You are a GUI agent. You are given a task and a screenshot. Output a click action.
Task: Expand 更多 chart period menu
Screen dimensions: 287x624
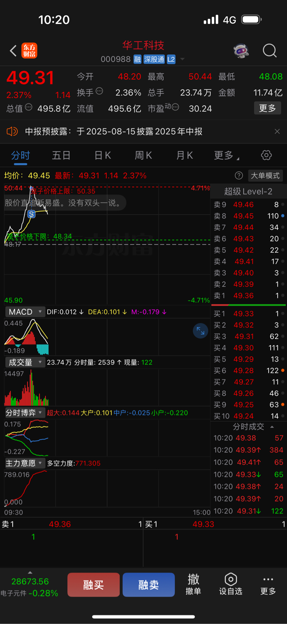(226, 155)
